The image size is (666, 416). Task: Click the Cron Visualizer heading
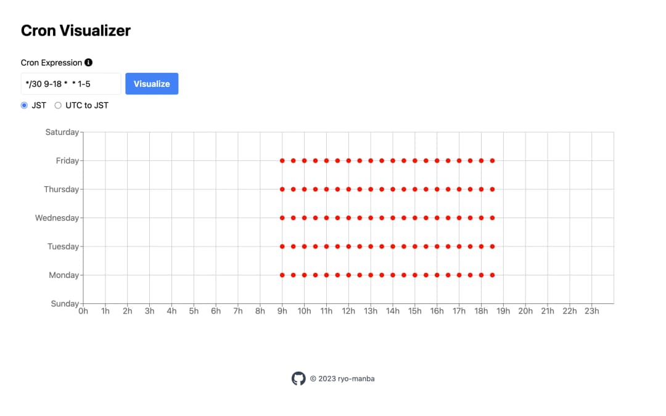click(76, 30)
